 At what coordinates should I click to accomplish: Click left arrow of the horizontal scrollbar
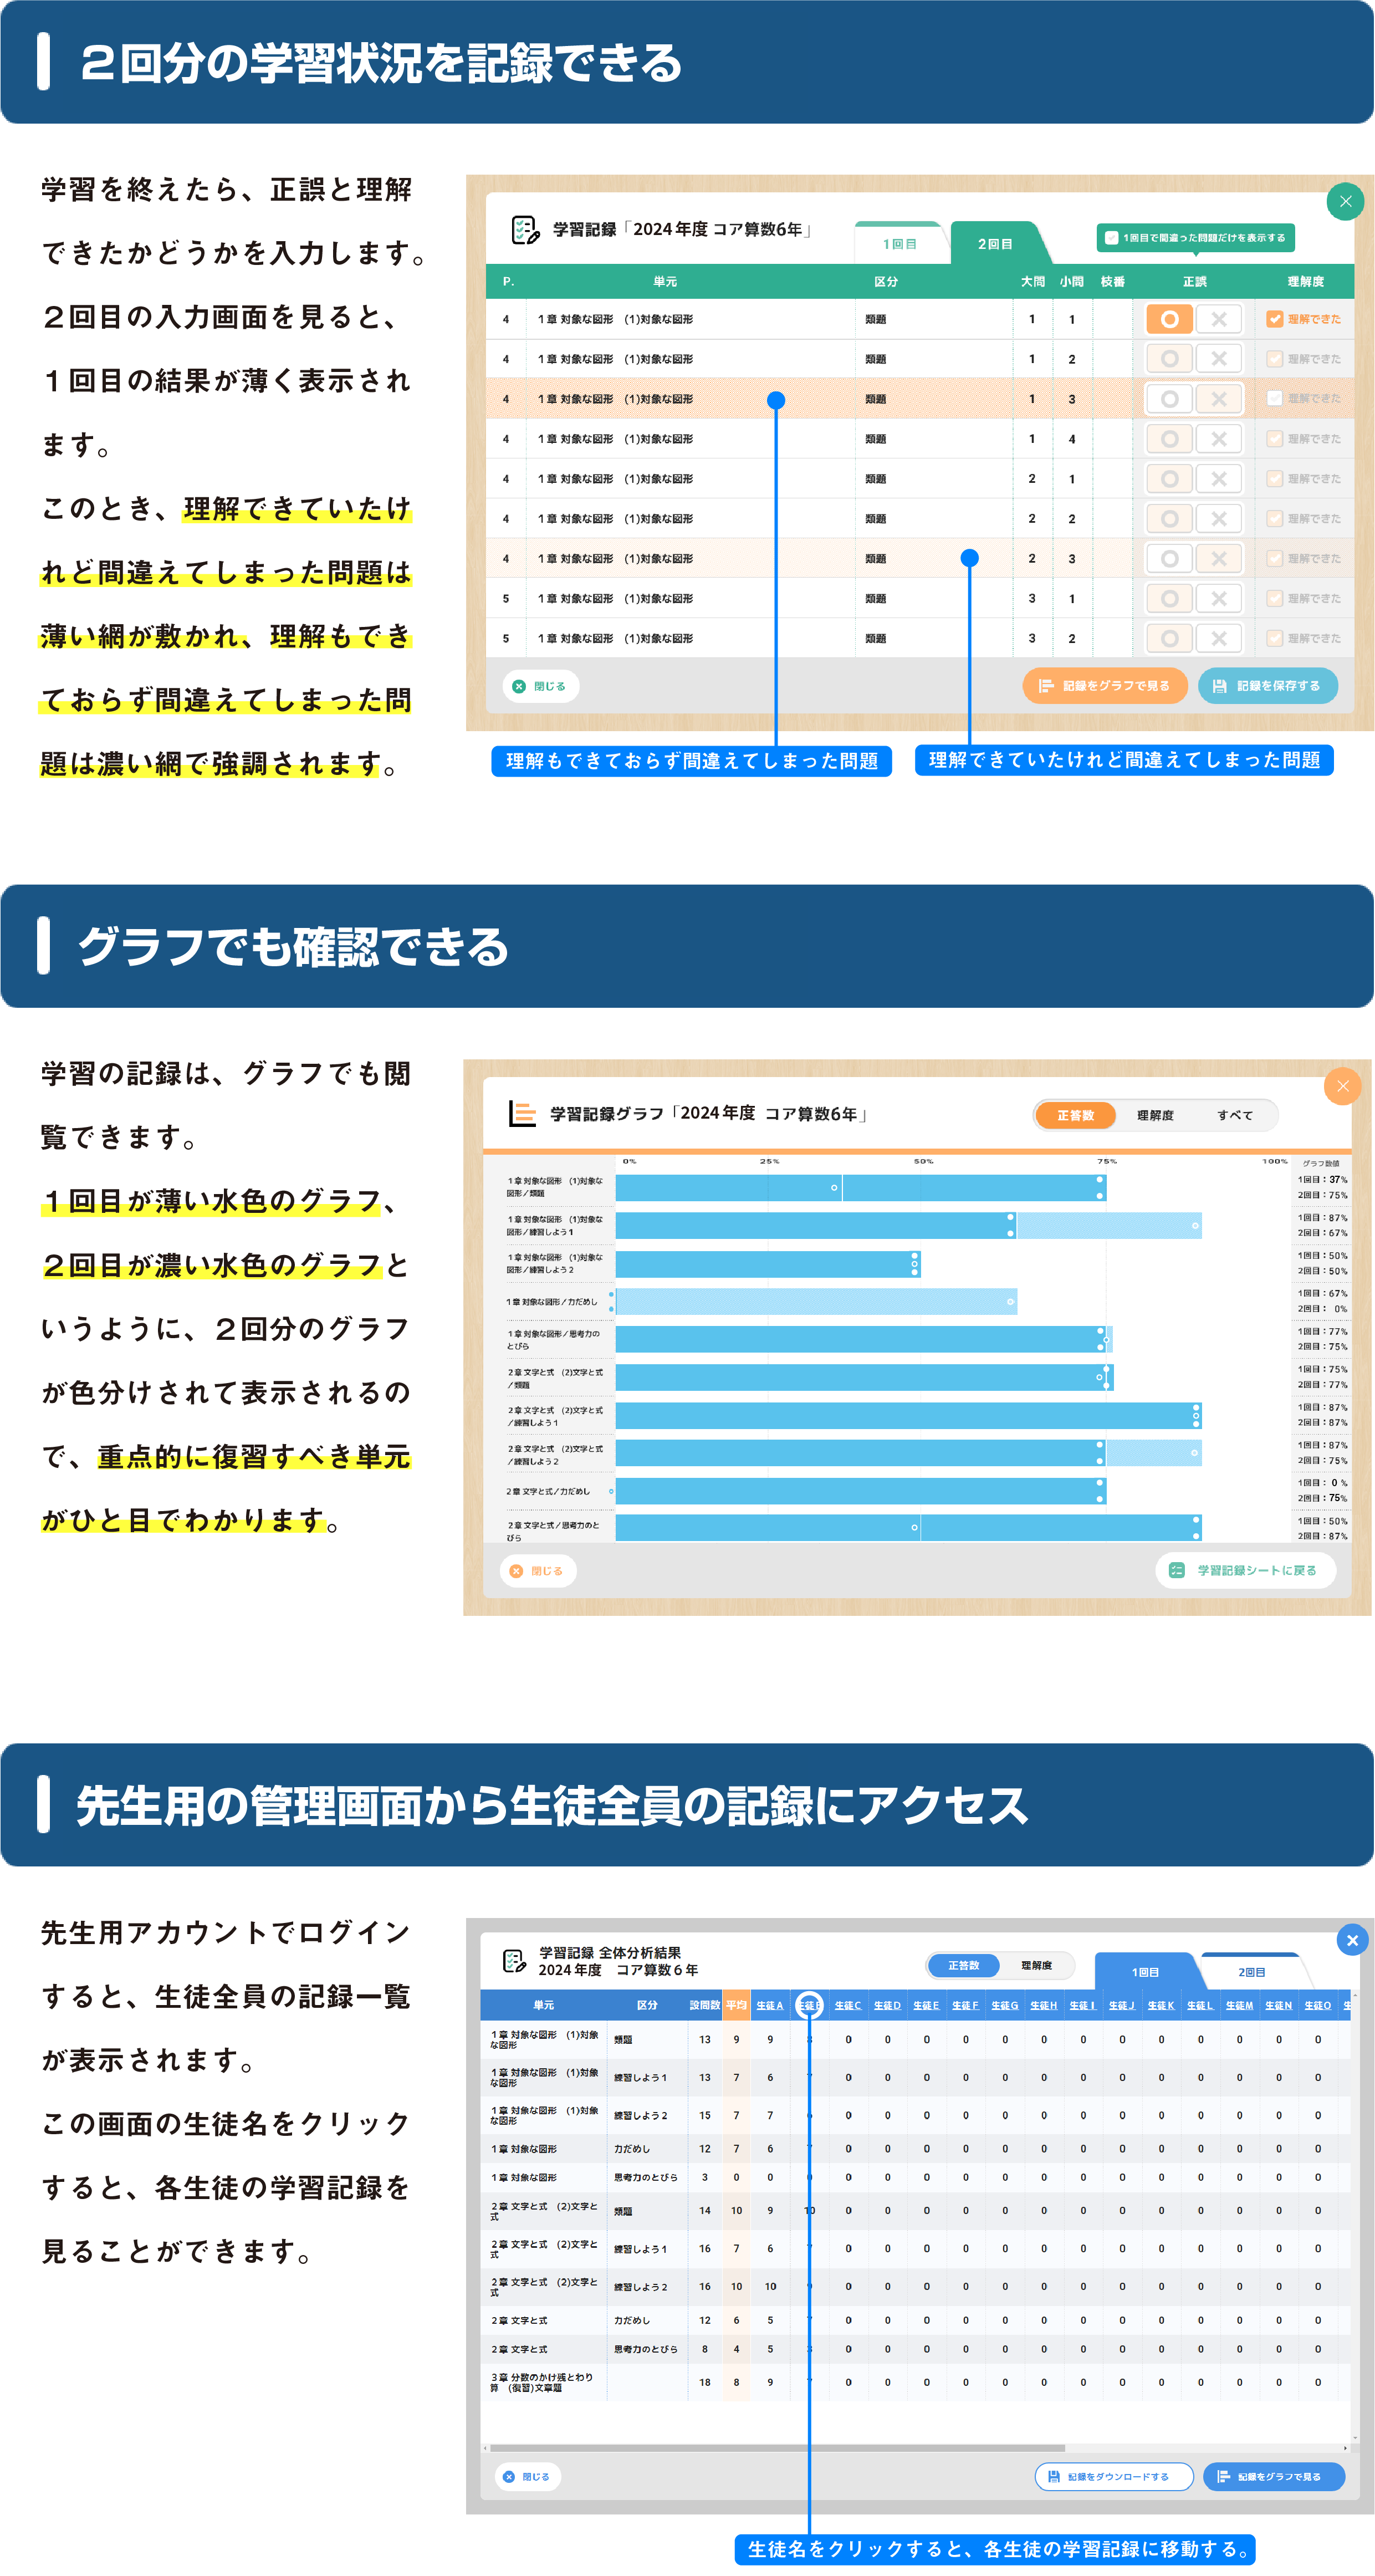coord(486,2448)
